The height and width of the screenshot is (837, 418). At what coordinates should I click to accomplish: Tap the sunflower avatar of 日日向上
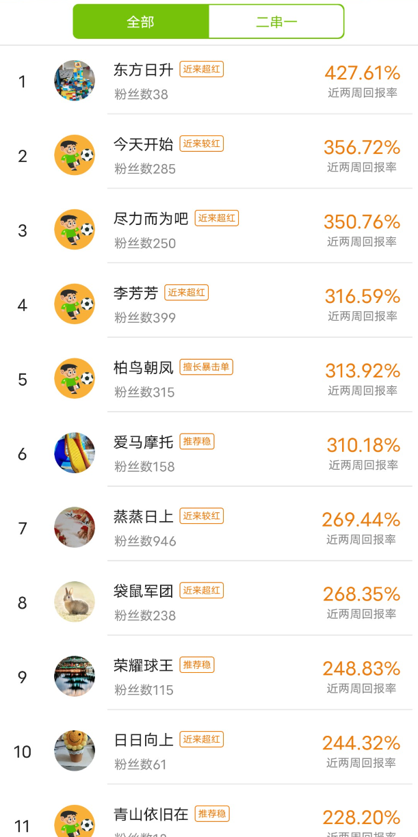coord(75,751)
